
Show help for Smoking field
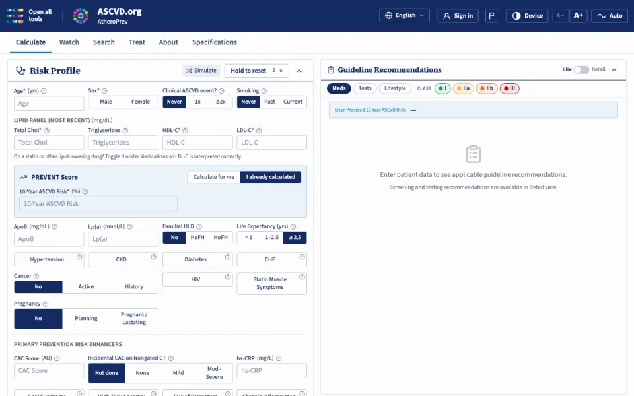click(x=264, y=91)
